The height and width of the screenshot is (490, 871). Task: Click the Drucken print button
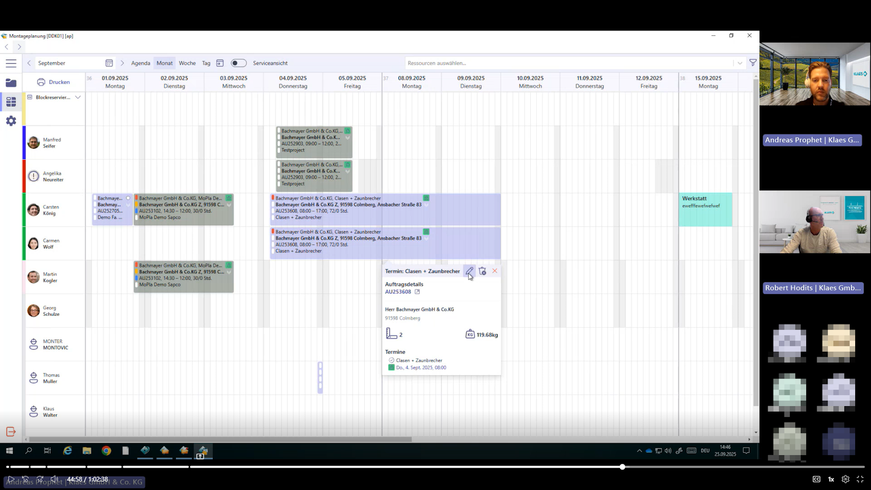click(54, 82)
